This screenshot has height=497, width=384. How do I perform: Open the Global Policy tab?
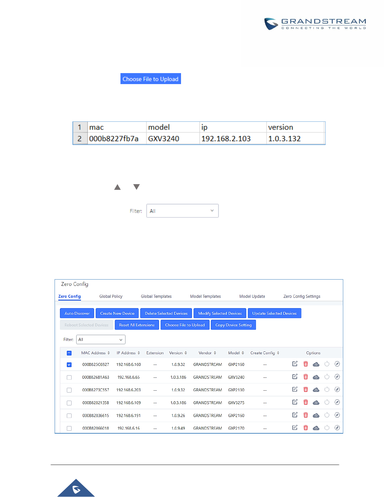111,296
